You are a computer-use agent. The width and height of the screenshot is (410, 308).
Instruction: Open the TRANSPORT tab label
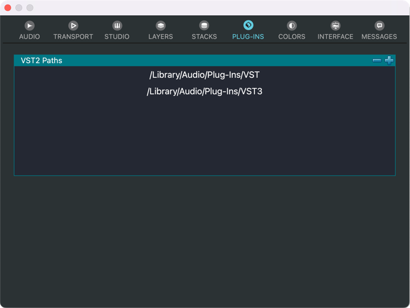pos(73,36)
